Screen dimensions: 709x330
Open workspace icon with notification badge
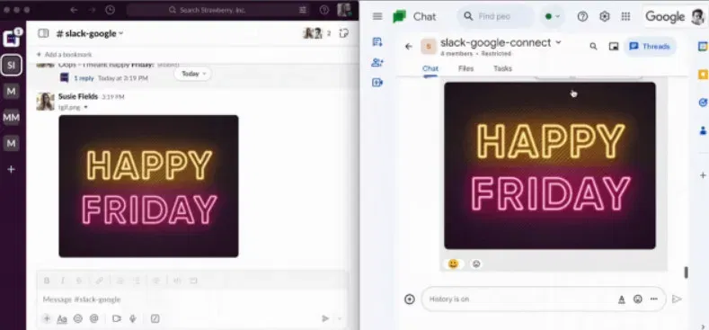pos(12,39)
